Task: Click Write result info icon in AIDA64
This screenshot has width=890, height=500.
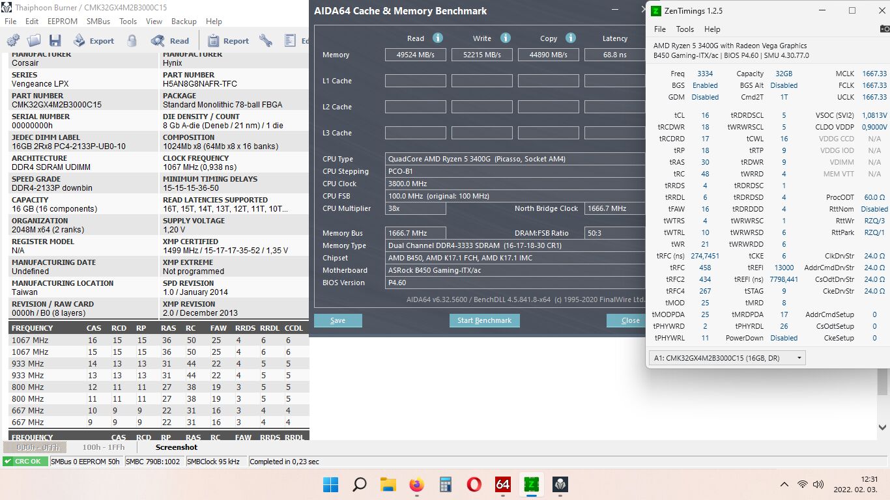Action: click(x=506, y=38)
